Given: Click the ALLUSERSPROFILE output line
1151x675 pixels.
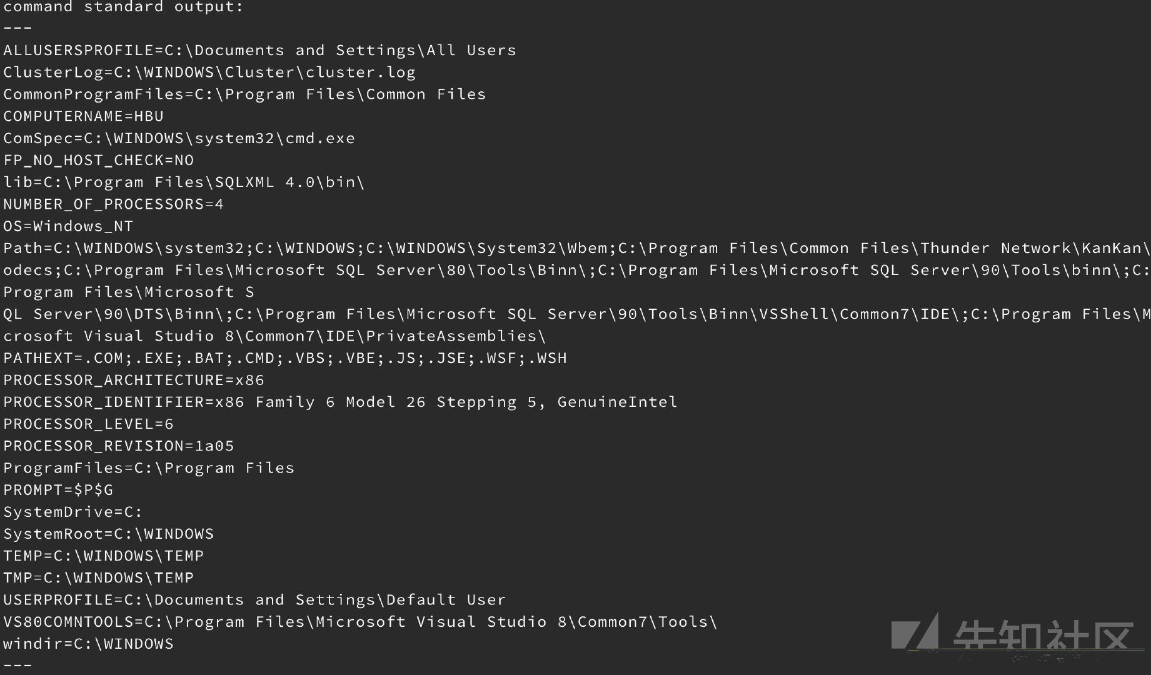Looking at the screenshot, I should click(260, 50).
